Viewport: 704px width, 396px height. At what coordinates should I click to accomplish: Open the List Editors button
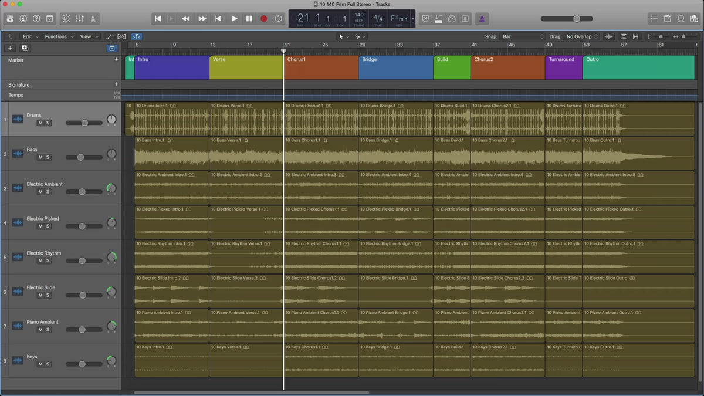tap(654, 19)
